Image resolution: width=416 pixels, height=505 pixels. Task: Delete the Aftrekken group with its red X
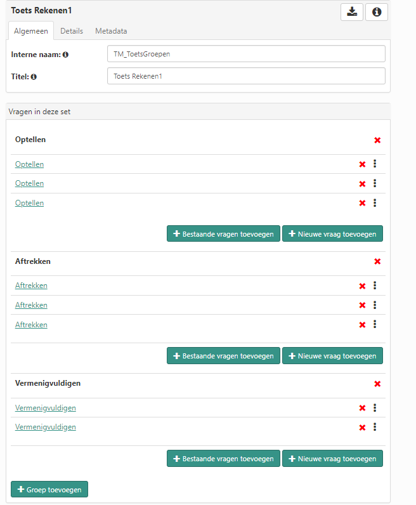(377, 261)
